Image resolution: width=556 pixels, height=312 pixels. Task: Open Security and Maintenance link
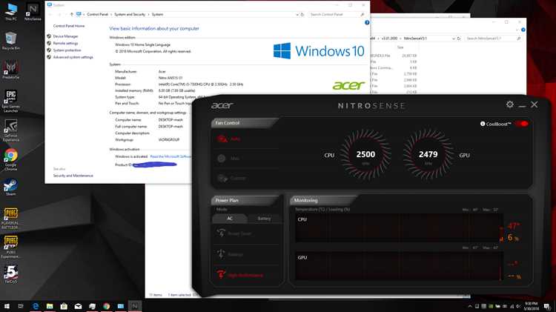(x=73, y=176)
